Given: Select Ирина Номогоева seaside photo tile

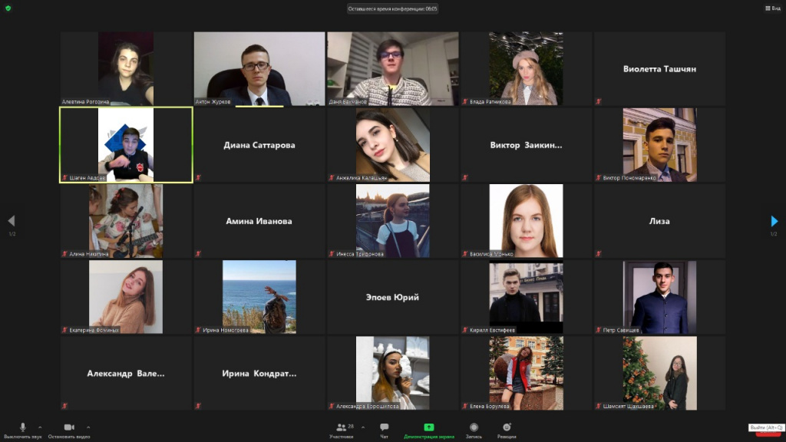Looking at the screenshot, I should [259, 297].
